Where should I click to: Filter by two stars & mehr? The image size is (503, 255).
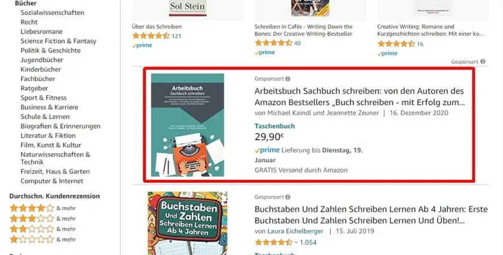click(x=42, y=229)
